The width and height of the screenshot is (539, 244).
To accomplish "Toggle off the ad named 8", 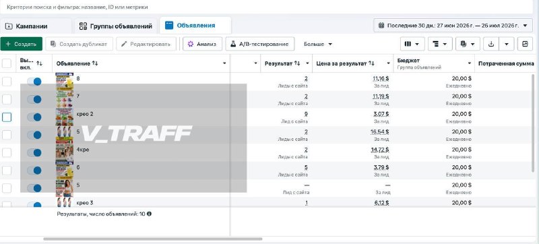I will pos(34,82).
